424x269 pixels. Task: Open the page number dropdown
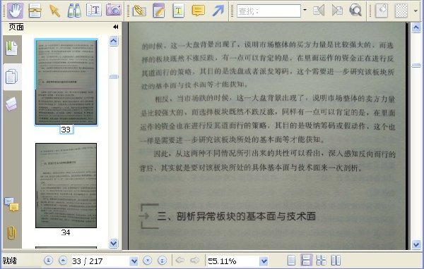point(134,261)
